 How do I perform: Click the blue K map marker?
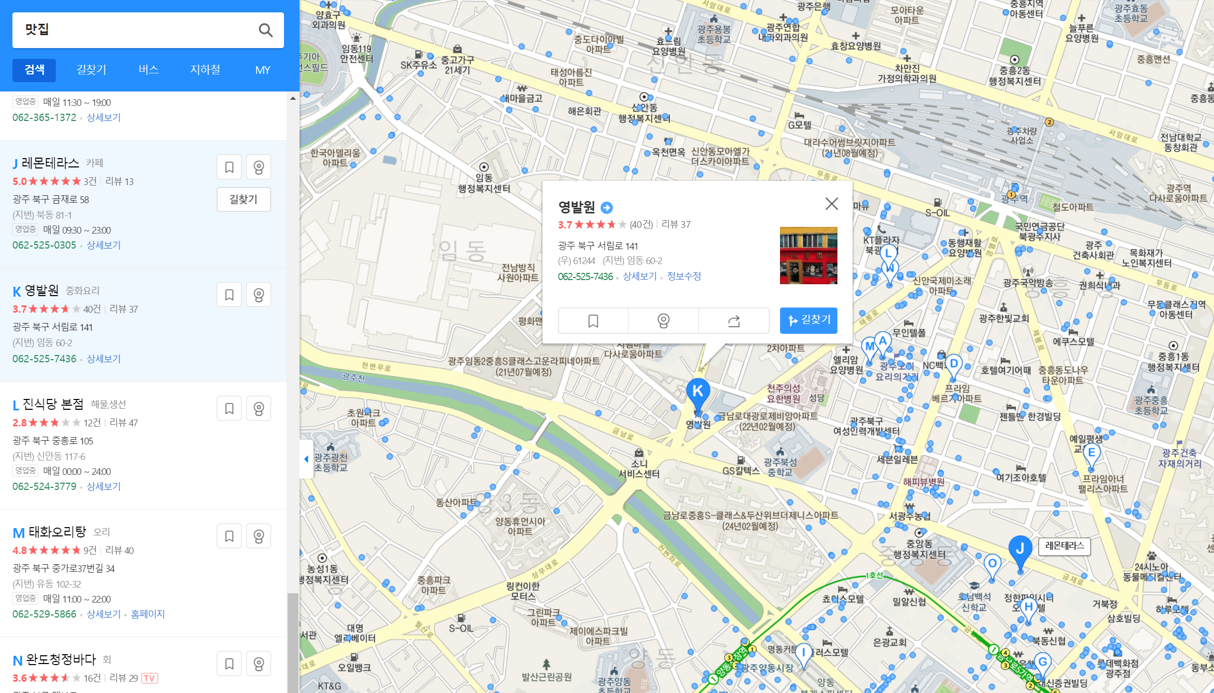698,392
